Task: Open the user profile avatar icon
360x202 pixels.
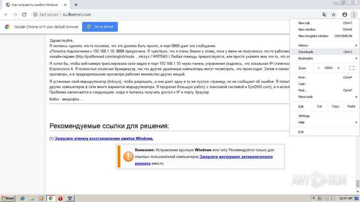Action: 345,14
